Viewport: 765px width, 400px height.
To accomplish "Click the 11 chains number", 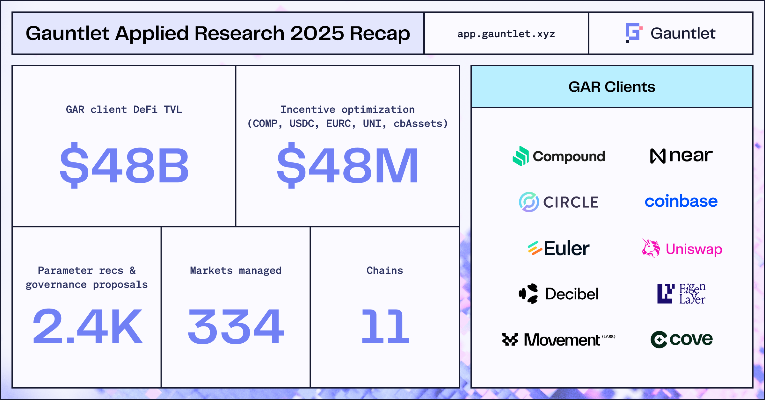I will tap(385, 327).
